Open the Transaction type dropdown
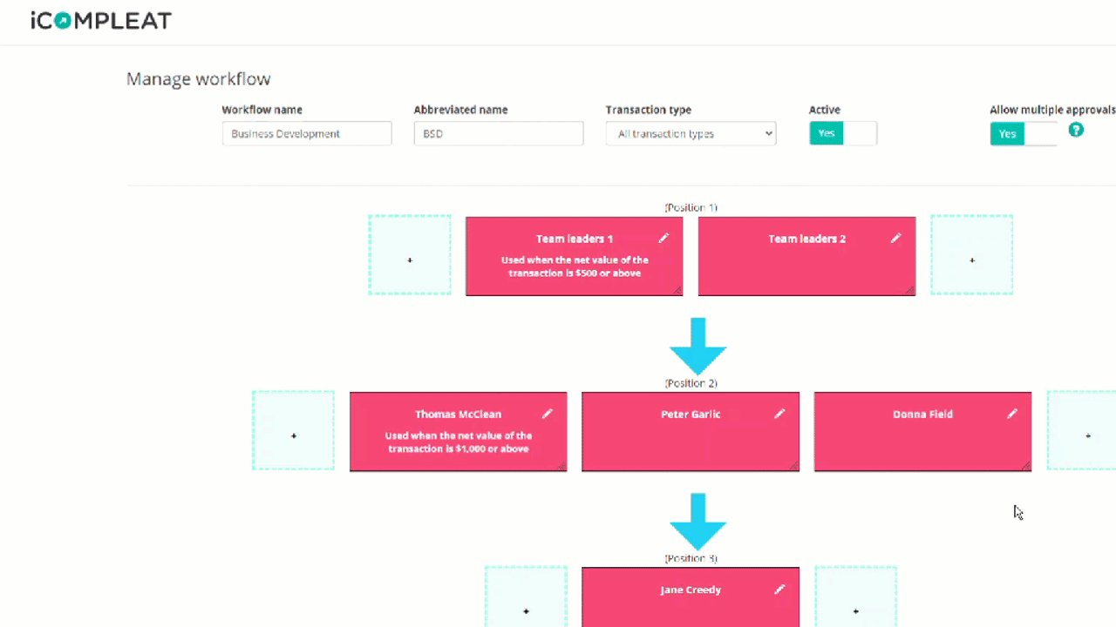The width and height of the screenshot is (1116, 627). tap(691, 133)
